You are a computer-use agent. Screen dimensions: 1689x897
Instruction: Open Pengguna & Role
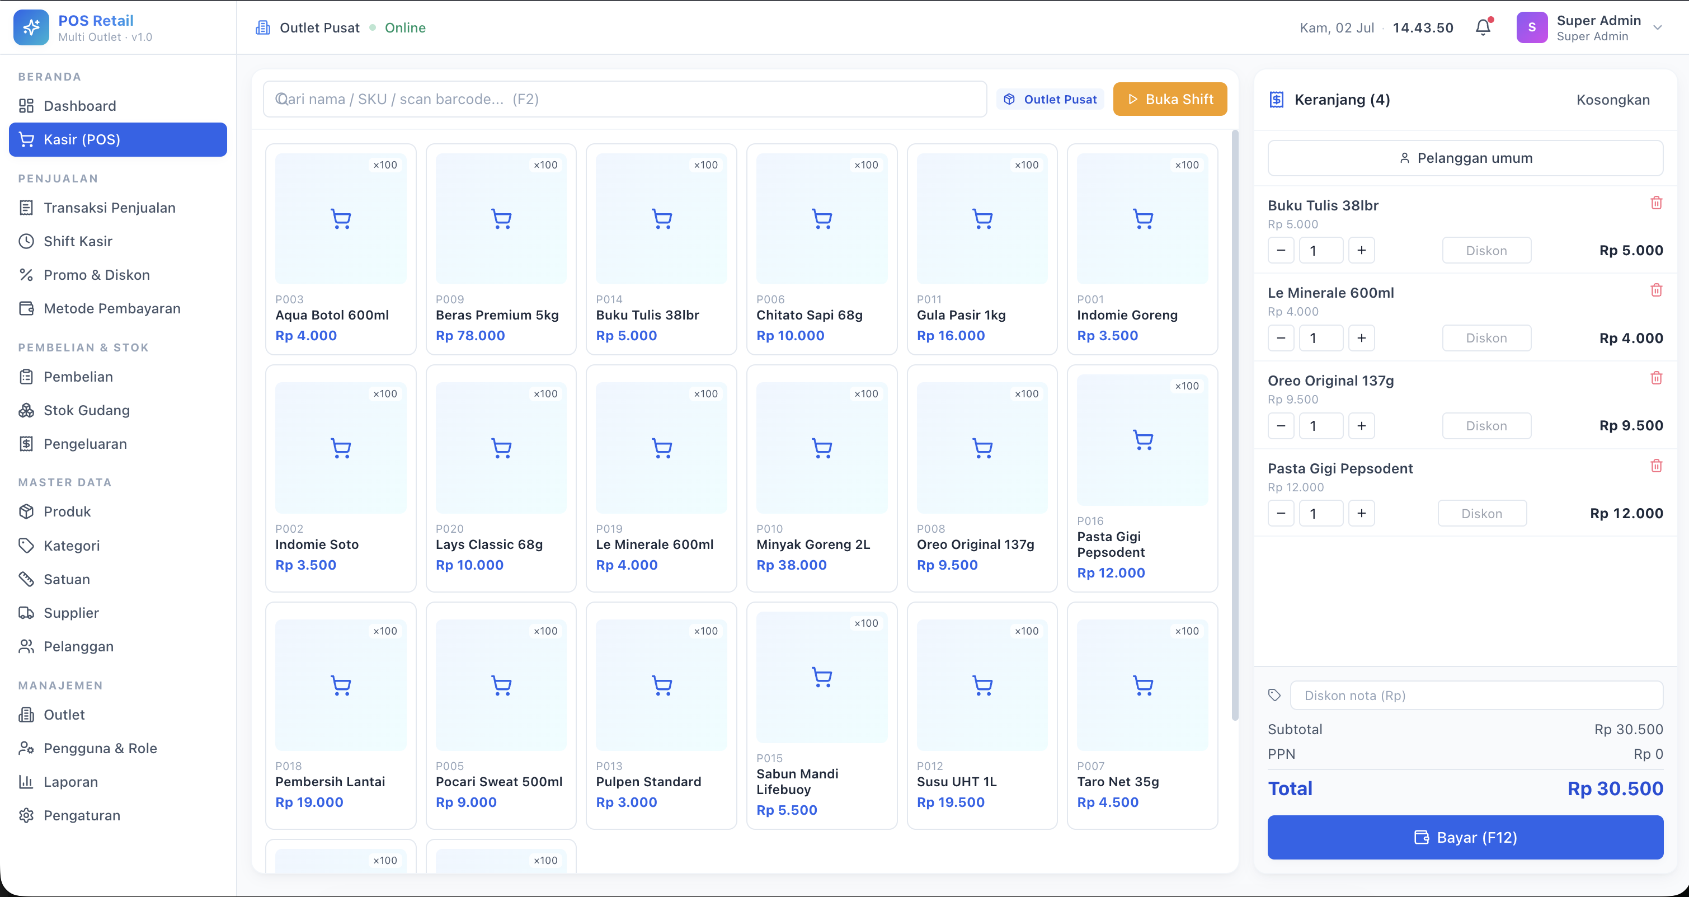(x=118, y=748)
